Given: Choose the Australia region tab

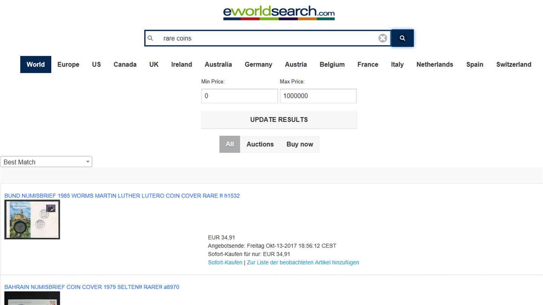Looking at the screenshot, I should (x=218, y=64).
